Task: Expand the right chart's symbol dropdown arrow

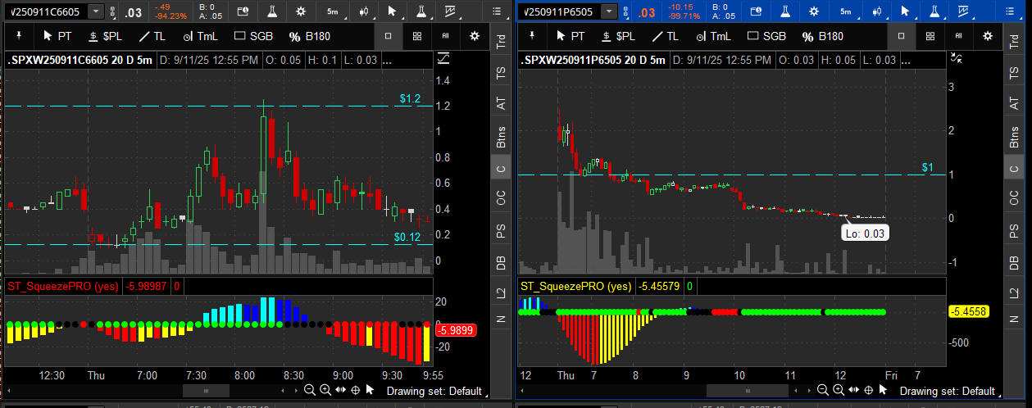Action: pos(607,11)
